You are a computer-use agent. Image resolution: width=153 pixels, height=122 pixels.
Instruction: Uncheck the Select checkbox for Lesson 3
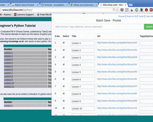coord(64,57)
